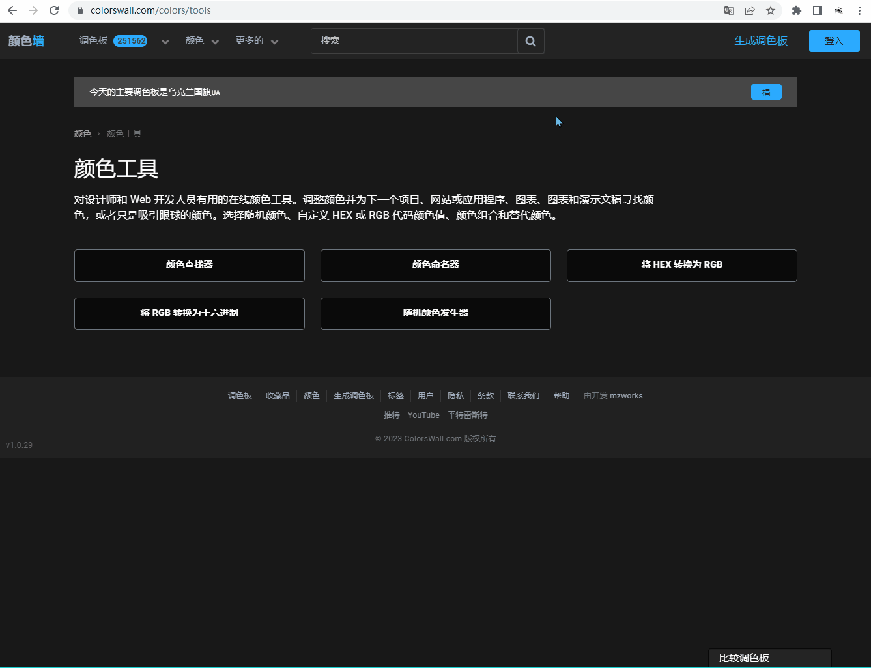
Task: Click the 颜色 breadcrumb link
Action: tap(83, 133)
